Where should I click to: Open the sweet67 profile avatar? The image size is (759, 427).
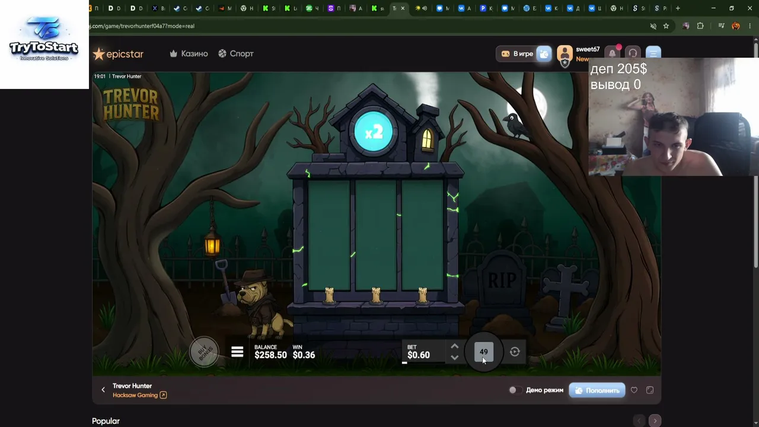[565, 55]
